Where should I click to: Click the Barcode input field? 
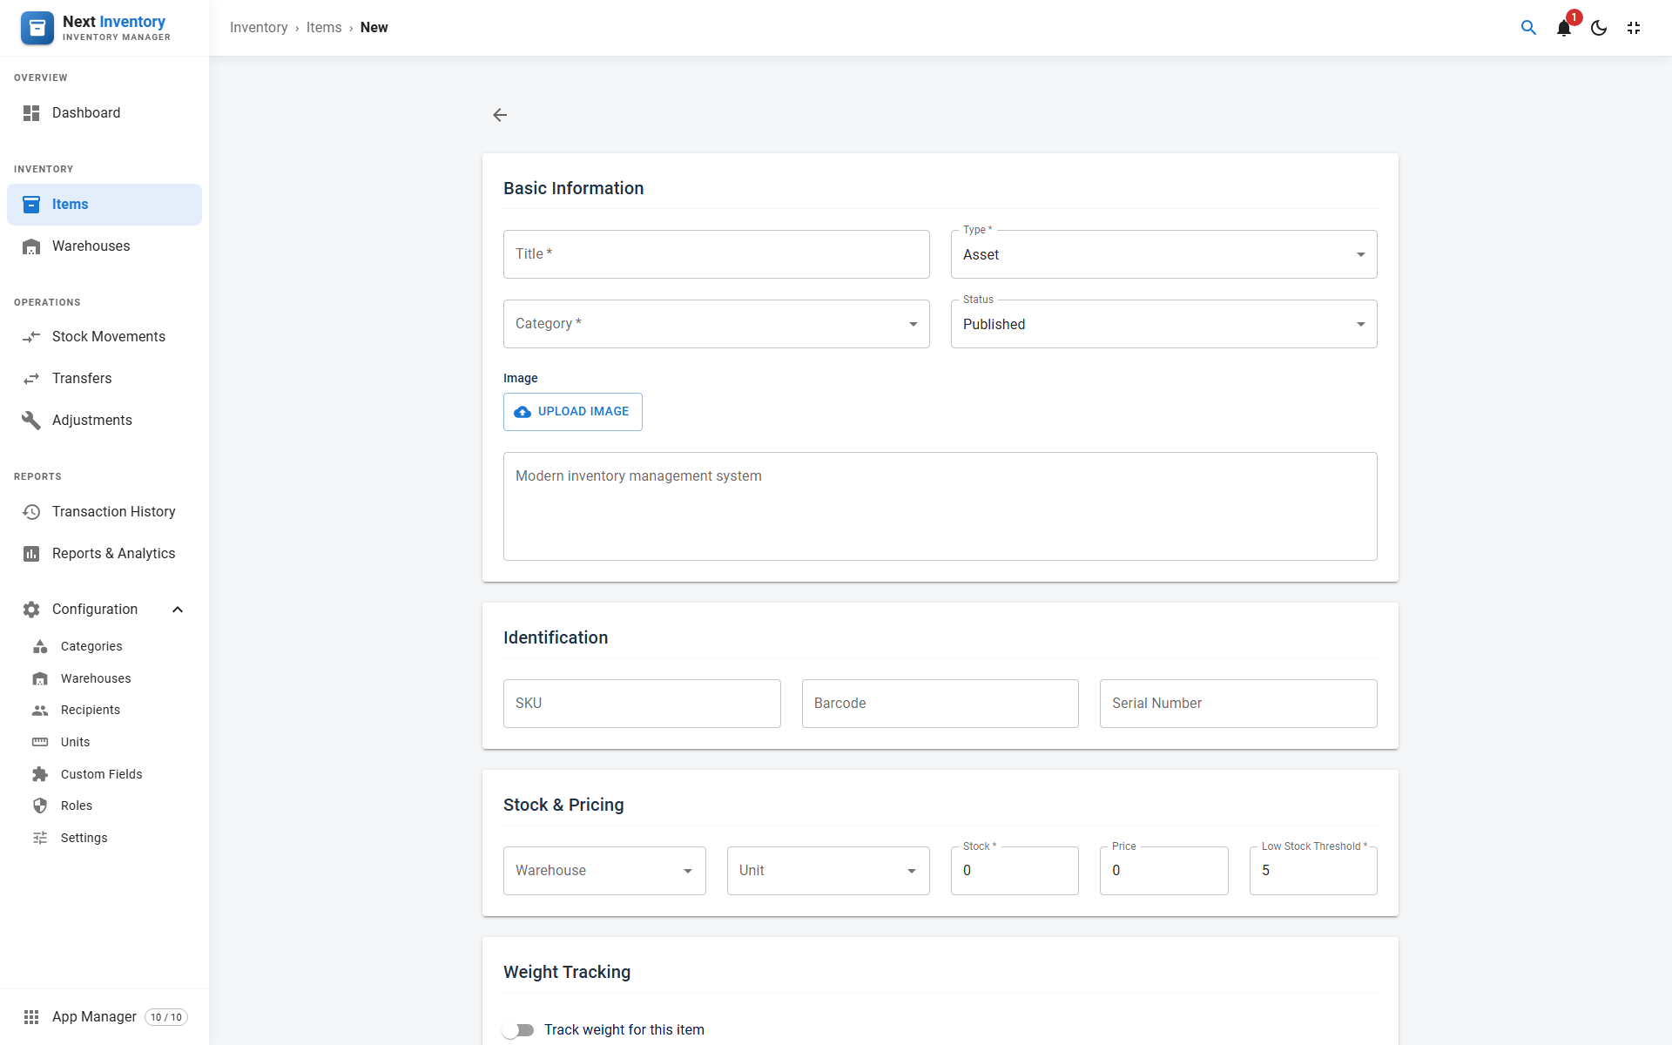click(940, 704)
